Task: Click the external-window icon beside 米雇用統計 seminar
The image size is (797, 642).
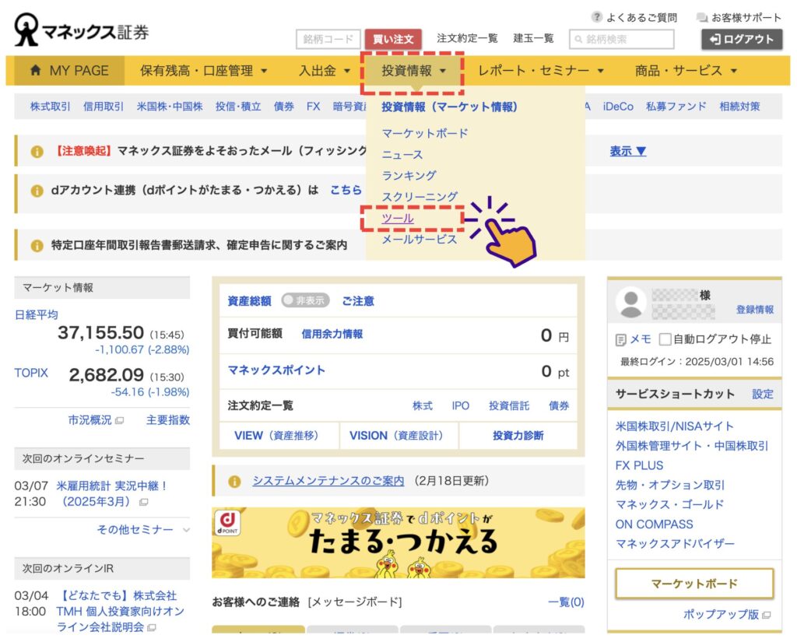Action: pos(143,502)
